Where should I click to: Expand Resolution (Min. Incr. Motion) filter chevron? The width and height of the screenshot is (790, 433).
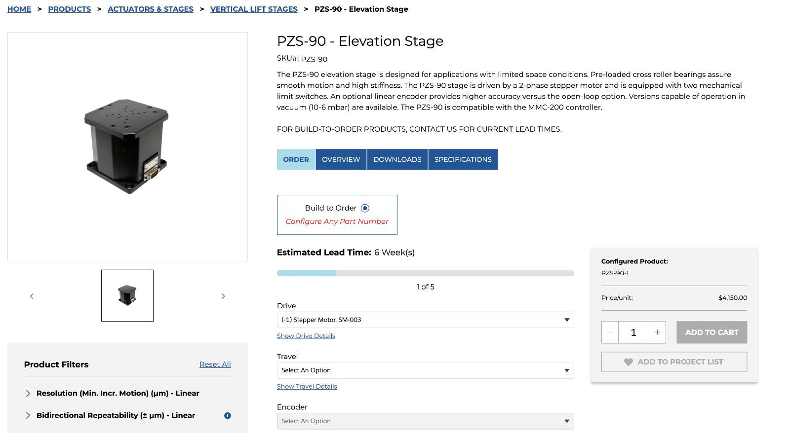(28, 393)
